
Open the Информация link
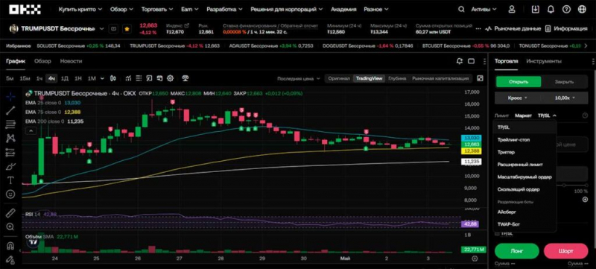coord(566,28)
